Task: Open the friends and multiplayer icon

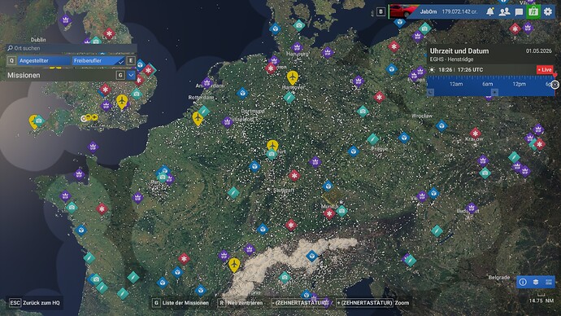Action: (504, 12)
